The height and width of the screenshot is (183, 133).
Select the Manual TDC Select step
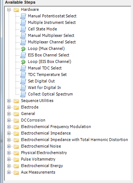coord(45,68)
